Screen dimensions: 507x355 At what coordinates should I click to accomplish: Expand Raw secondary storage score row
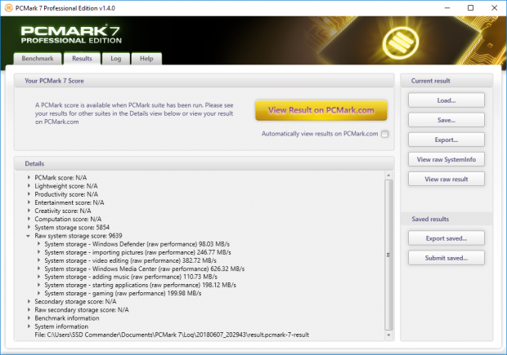pos(29,310)
